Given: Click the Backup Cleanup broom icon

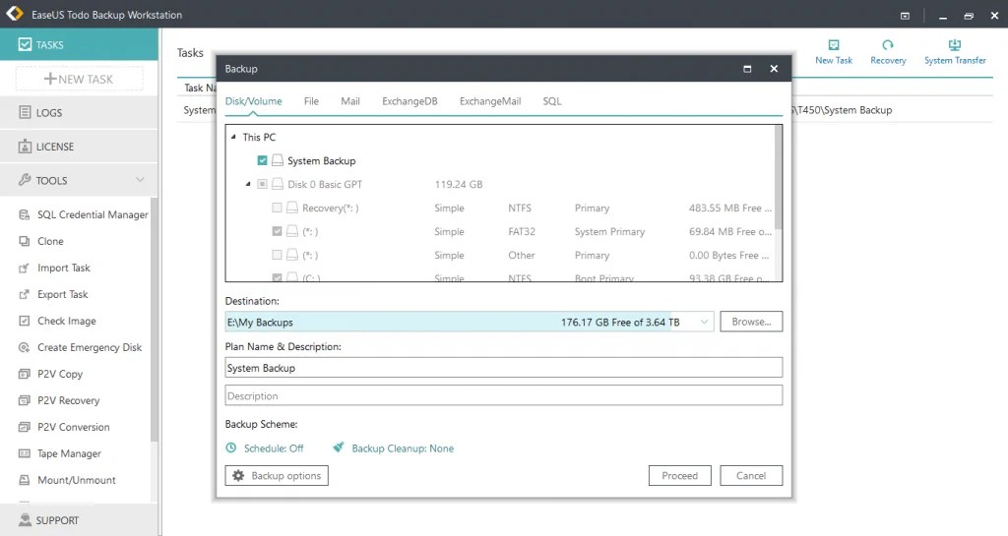Looking at the screenshot, I should [x=339, y=447].
